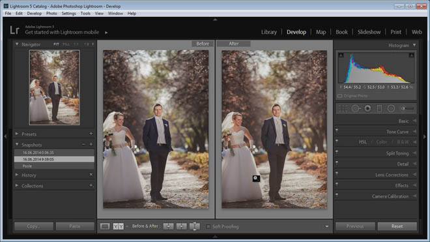The height and width of the screenshot is (242, 430).
Task: Collapse the top module picker panel
Action: coord(215,20)
